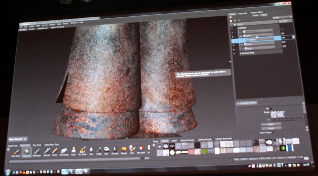This screenshot has width=318, height=176.
Task: Click the stencil image preview
Action: click(x=277, y=114)
